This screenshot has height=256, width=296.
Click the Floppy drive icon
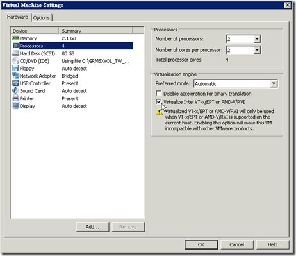[15, 69]
